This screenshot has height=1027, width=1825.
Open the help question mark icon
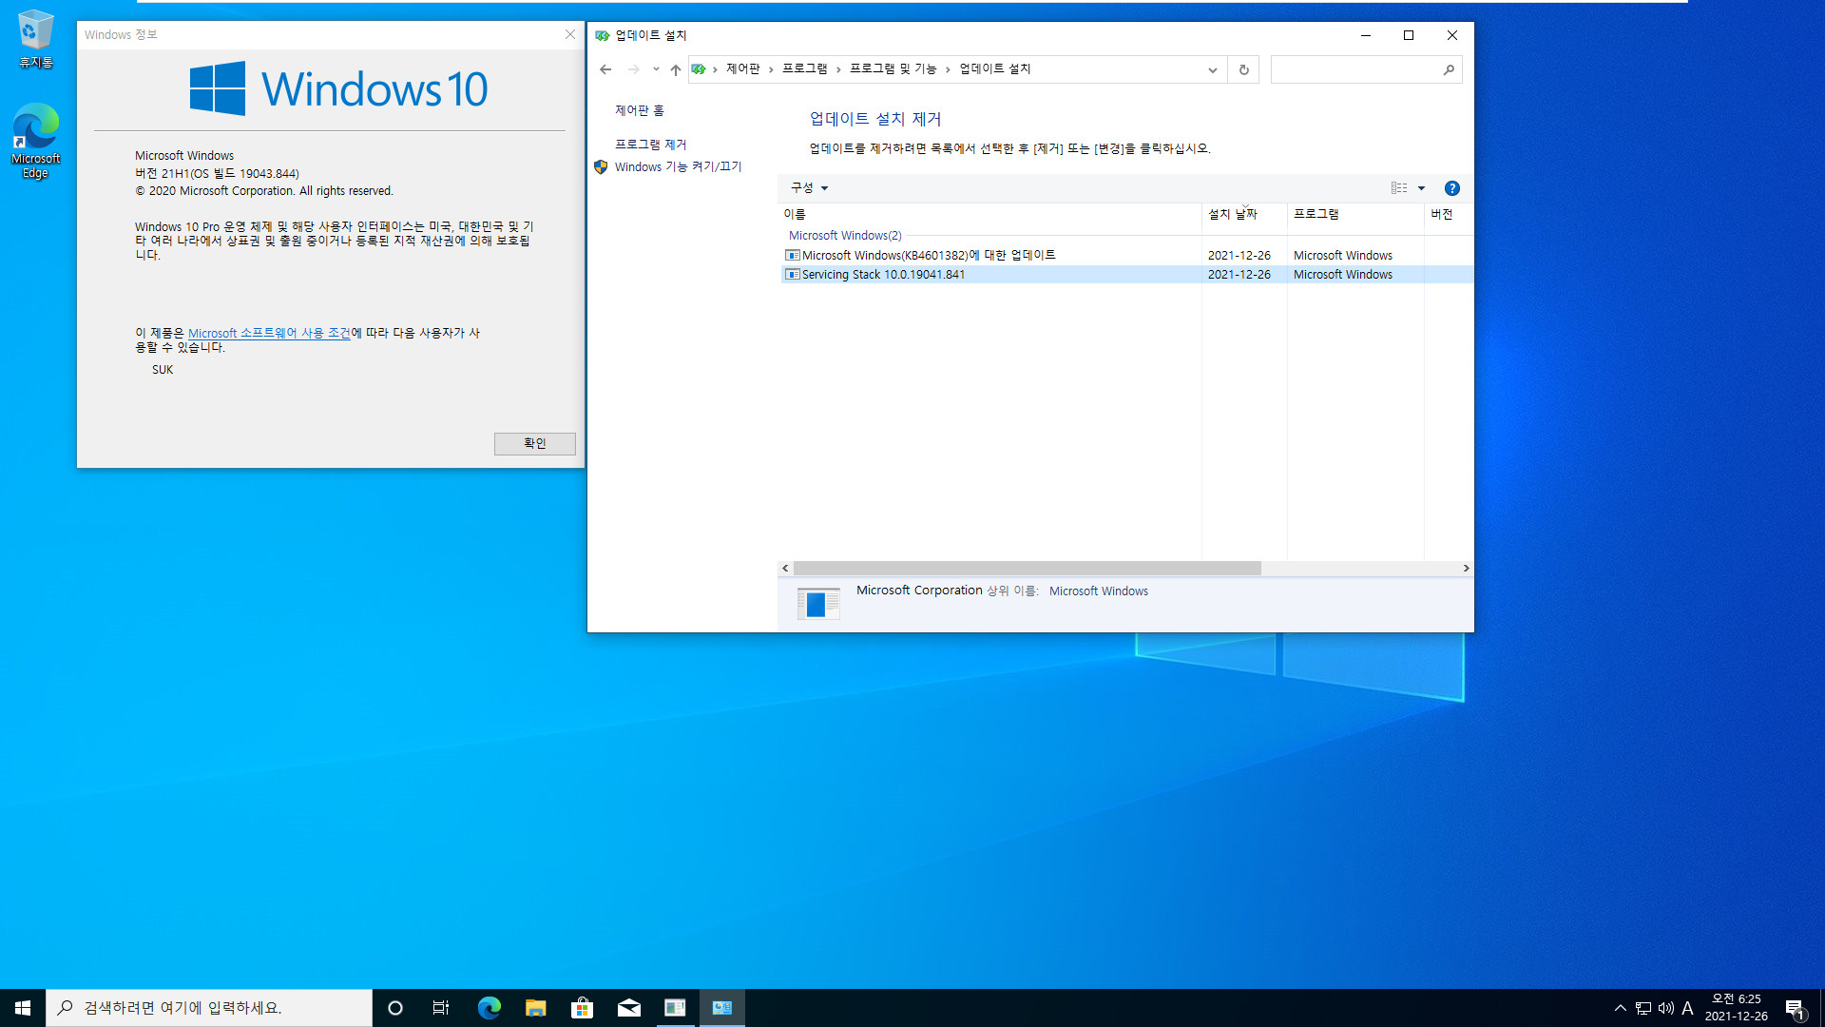tap(1451, 188)
